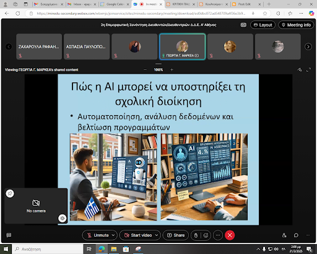The height and width of the screenshot is (254, 317).
Task: Toggle Start video button
Action: pos(138,235)
